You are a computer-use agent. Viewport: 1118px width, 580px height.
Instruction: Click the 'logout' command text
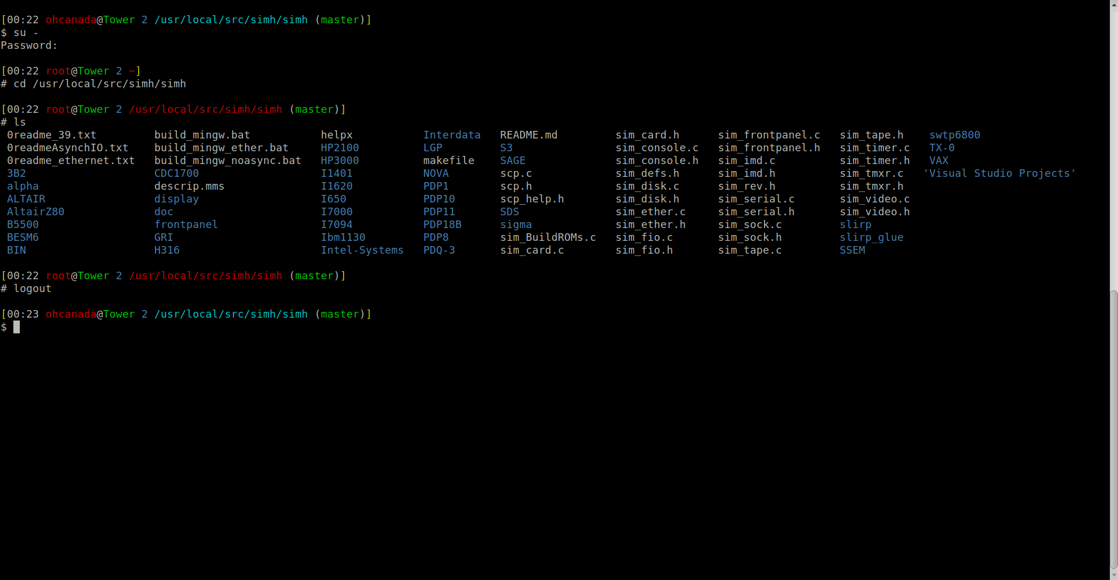tap(33, 289)
